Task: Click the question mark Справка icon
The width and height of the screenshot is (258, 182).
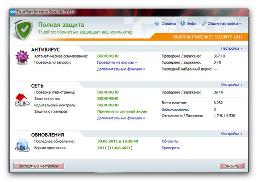Action: pyautogui.click(x=157, y=23)
